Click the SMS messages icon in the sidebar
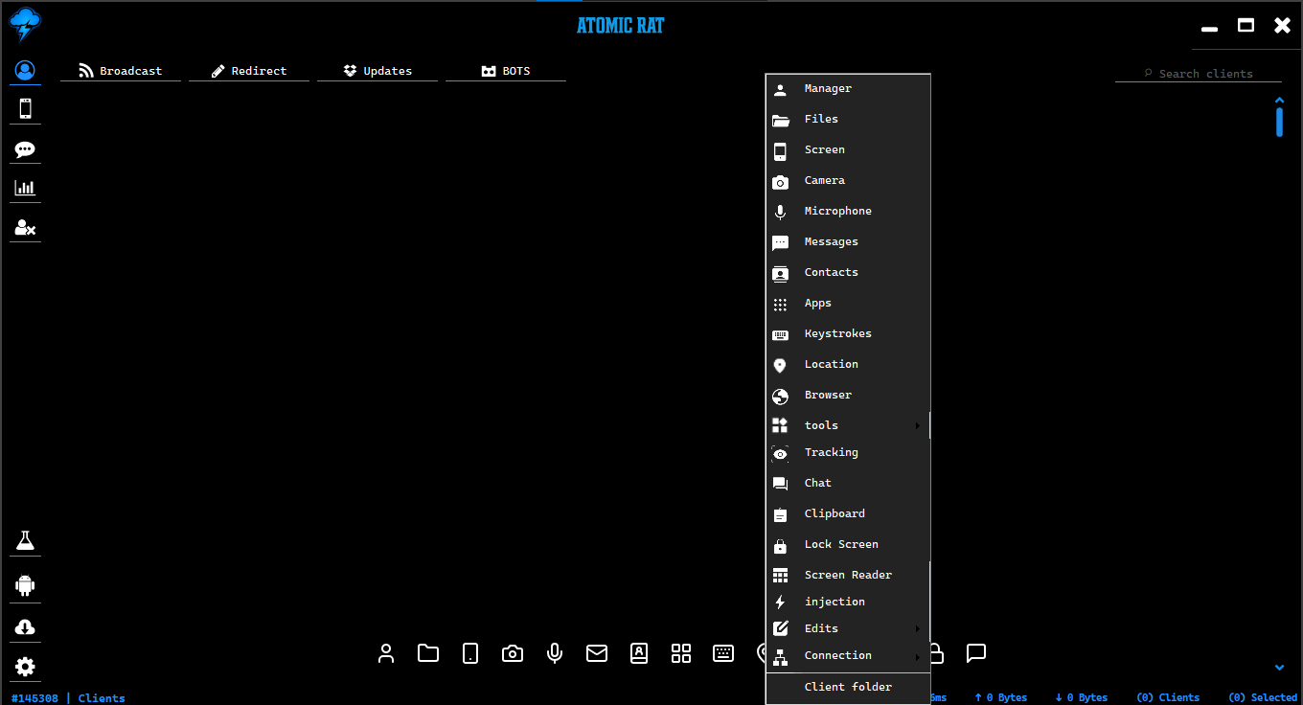Image resolution: width=1303 pixels, height=705 pixels. [25, 148]
